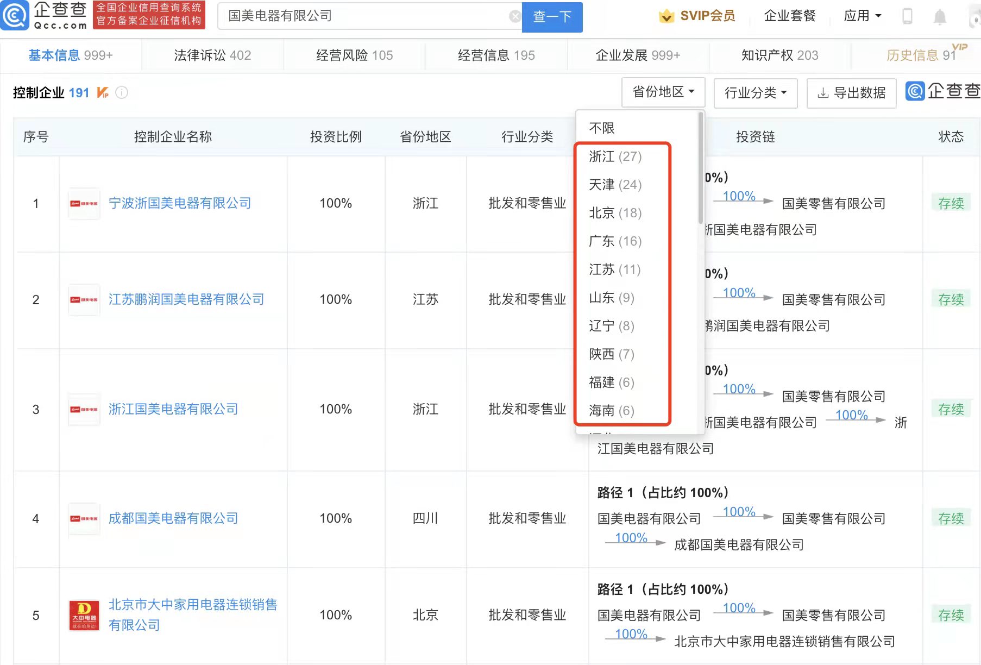Switch to 法律诉讼 402 tab
This screenshot has height=665, width=981.
(x=212, y=55)
